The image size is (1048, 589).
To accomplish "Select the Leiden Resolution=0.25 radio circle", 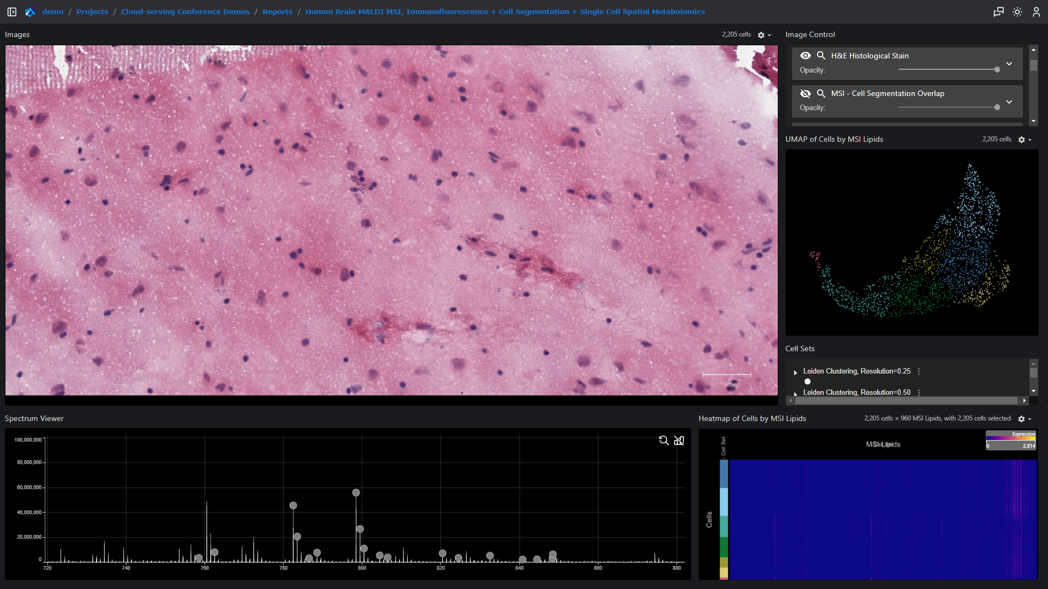I will coord(807,382).
